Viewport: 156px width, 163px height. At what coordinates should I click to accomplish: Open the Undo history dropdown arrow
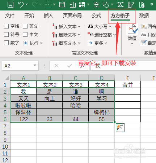tap(27, 4)
